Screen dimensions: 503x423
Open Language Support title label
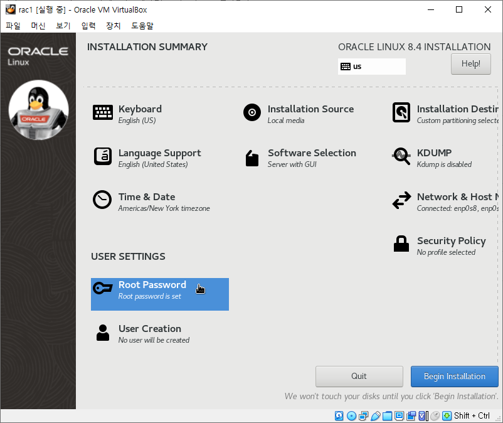point(159,153)
